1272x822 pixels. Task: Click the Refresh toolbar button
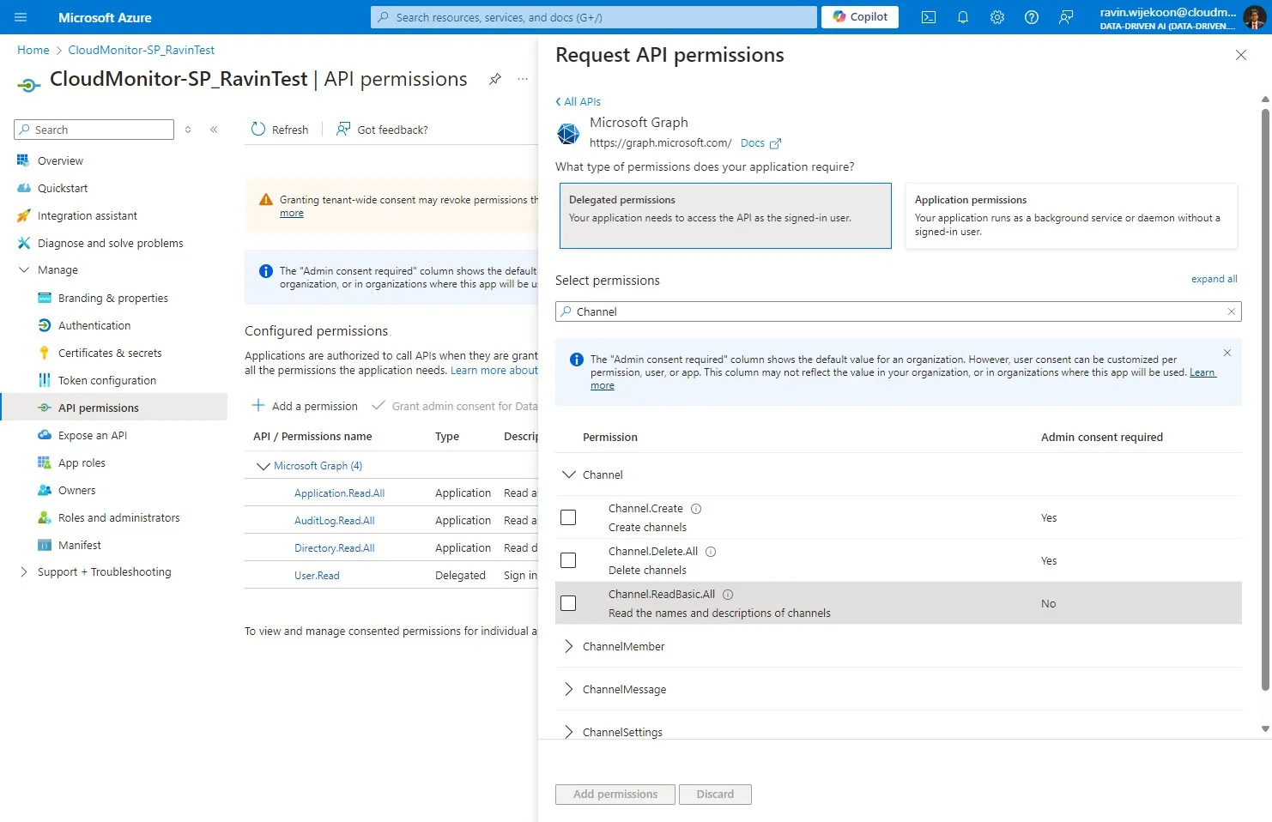point(280,130)
